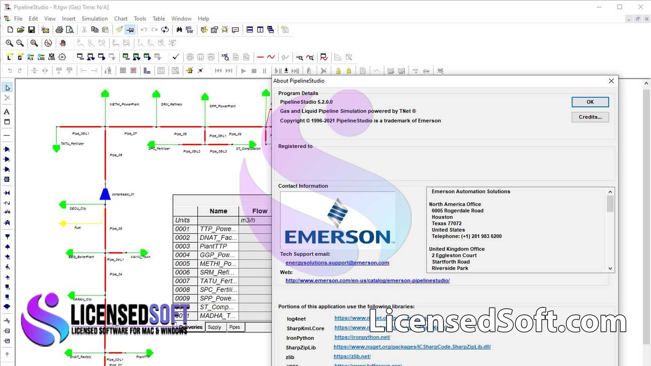Open the zlib.net link
The width and height of the screenshot is (651, 366).
pyautogui.click(x=352, y=356)
